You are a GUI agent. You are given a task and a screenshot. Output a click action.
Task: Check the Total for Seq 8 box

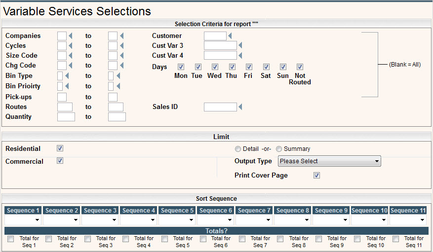(x=280, y=239)
